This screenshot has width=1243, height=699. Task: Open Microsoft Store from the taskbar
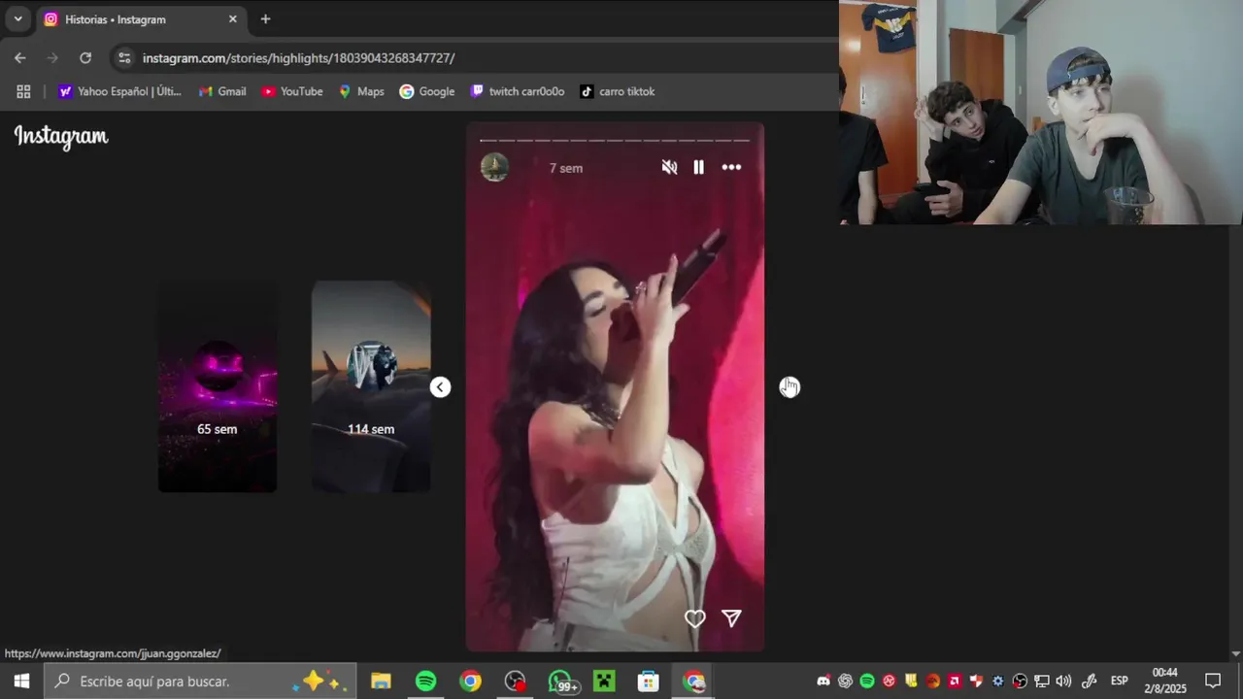coord(649,682)
